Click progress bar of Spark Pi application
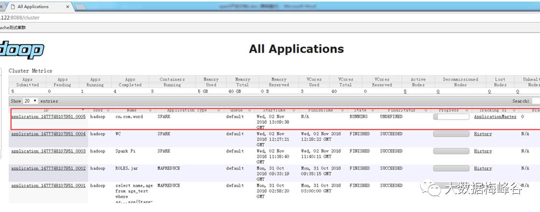Image resolution: width=540 pixels, height=212 pixels. [x=451, y=151]
